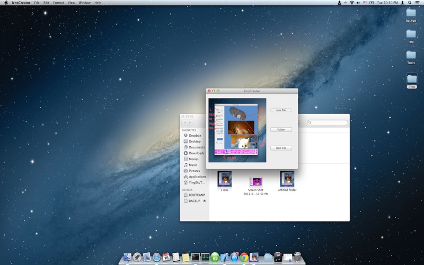
Task: Click the Finder search field
Action: 328,122
